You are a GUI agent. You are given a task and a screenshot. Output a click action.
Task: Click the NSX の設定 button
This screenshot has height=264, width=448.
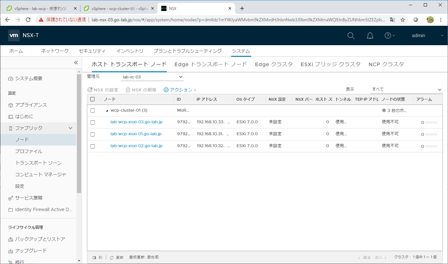[103, 90]
